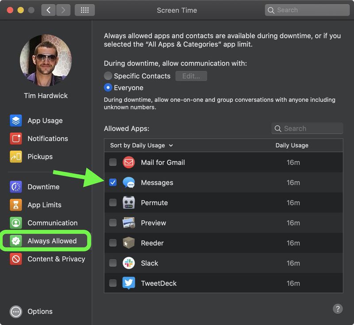Uncheck Messages in Allowed Apps
The width and height of the screenshot is (354, 325).
113,182
